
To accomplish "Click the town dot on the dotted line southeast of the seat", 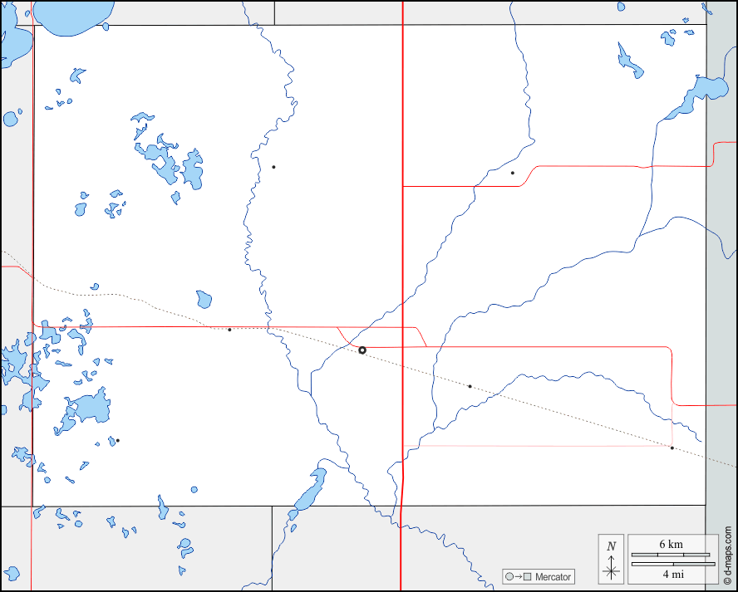I will point(470,386).
